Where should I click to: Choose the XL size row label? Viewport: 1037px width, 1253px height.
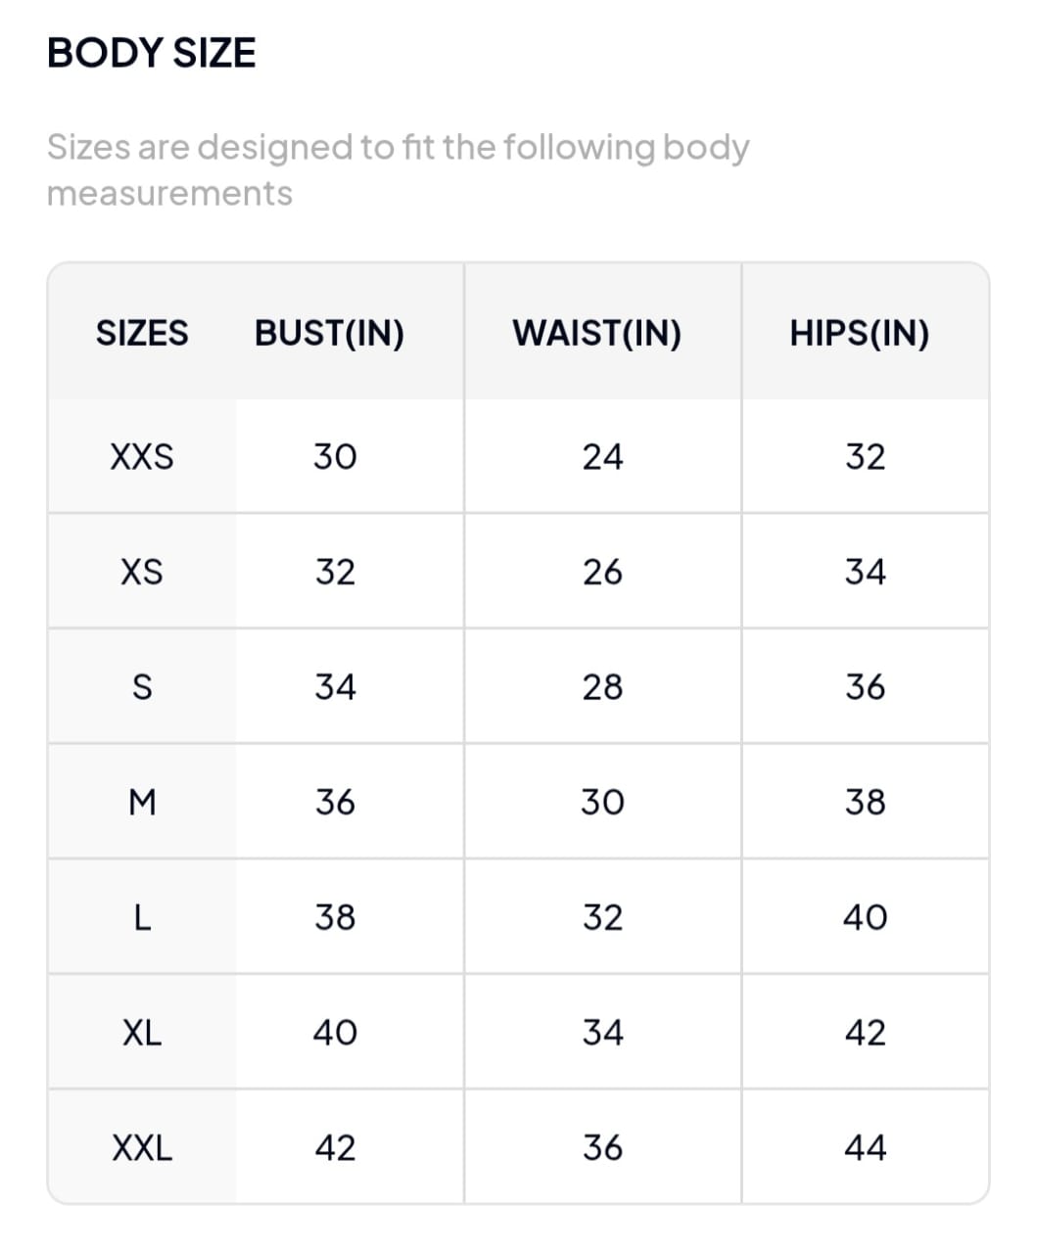pos(142,1033)
